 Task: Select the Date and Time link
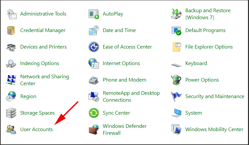(119, 30)
